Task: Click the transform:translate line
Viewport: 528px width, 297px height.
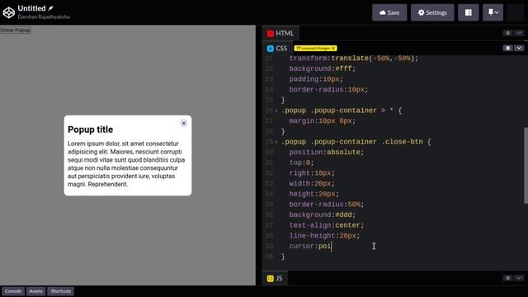Action: click(x=354, y=59)
